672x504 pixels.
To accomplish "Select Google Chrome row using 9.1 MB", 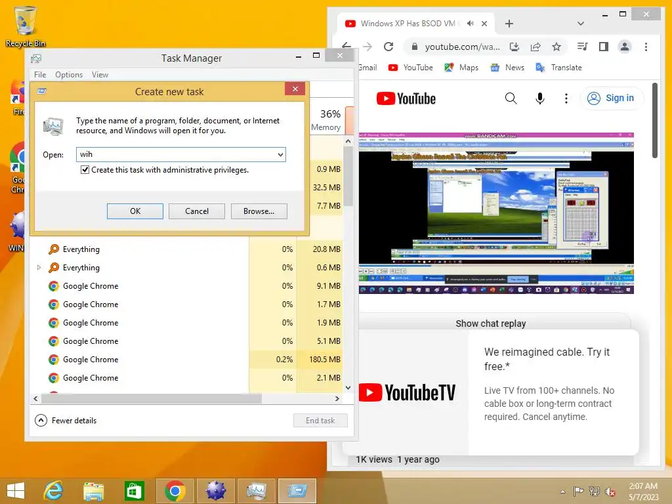I will [186, 286].
